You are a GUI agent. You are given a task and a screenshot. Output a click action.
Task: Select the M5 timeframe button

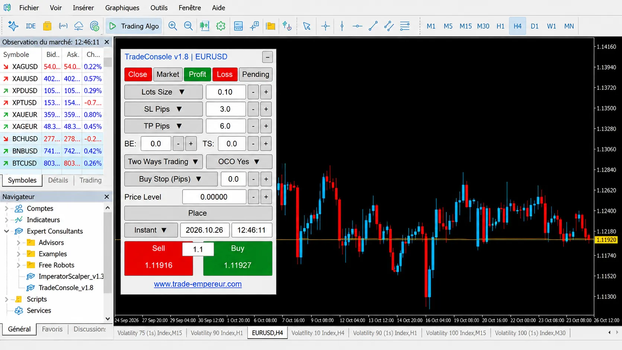(448, 26)
